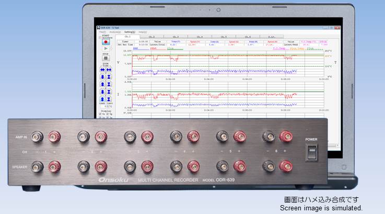Flip the POWER switch on the ODR-639 unit
The height and width of the screenshot is (214, 385).
click(311, 152)
